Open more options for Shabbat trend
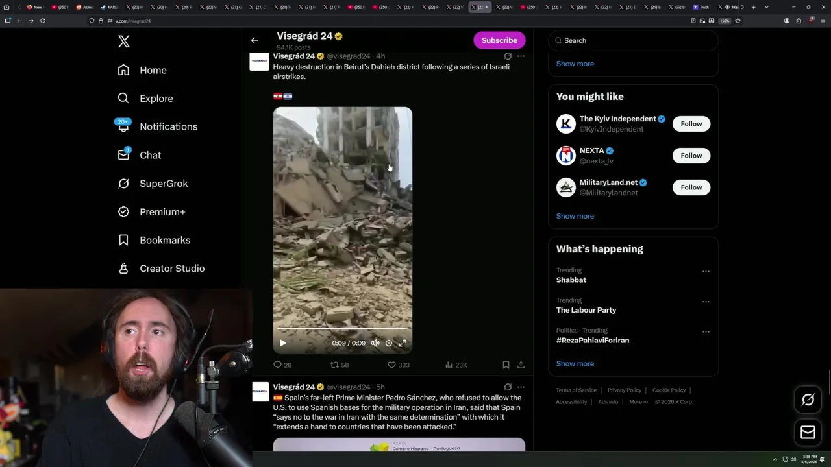This screenshot has height=467, width=831. [706, 272]
